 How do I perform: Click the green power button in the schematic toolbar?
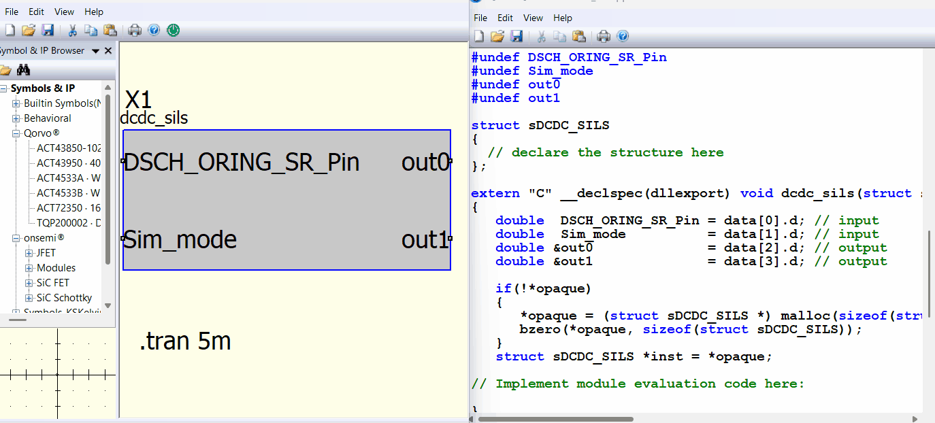pyautogui.click(x=173, y=30)
